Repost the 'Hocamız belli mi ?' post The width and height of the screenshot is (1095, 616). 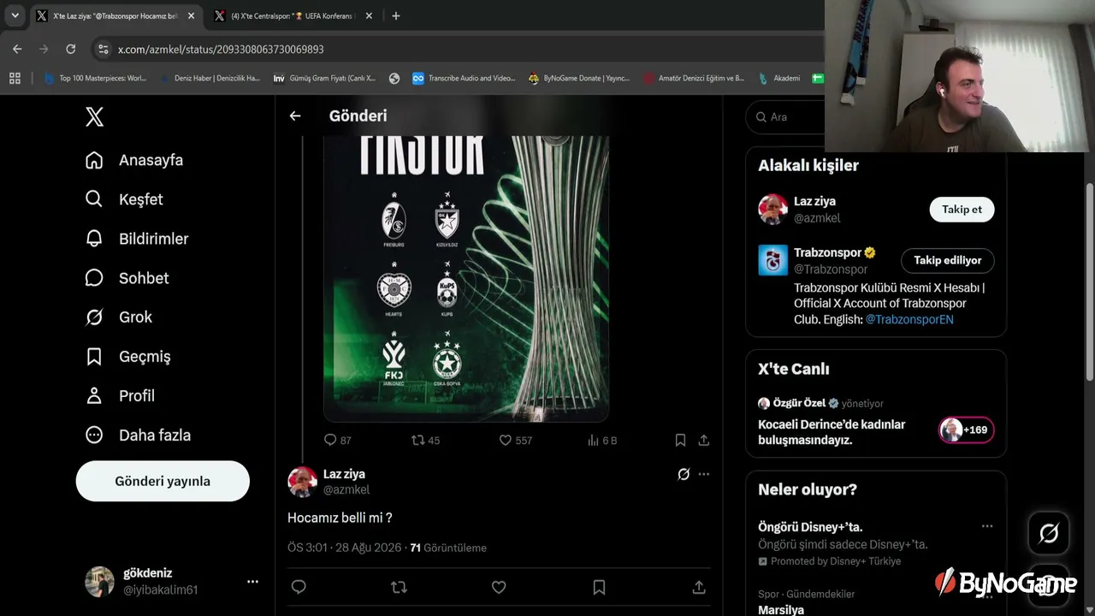point(399,587)
